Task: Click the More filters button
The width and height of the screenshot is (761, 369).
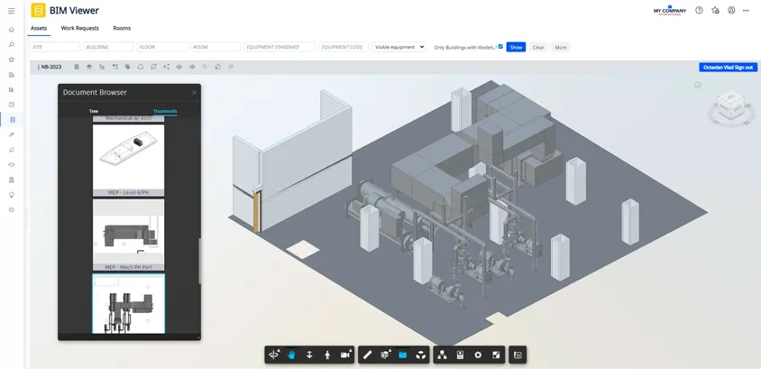Action: (561, 47)
